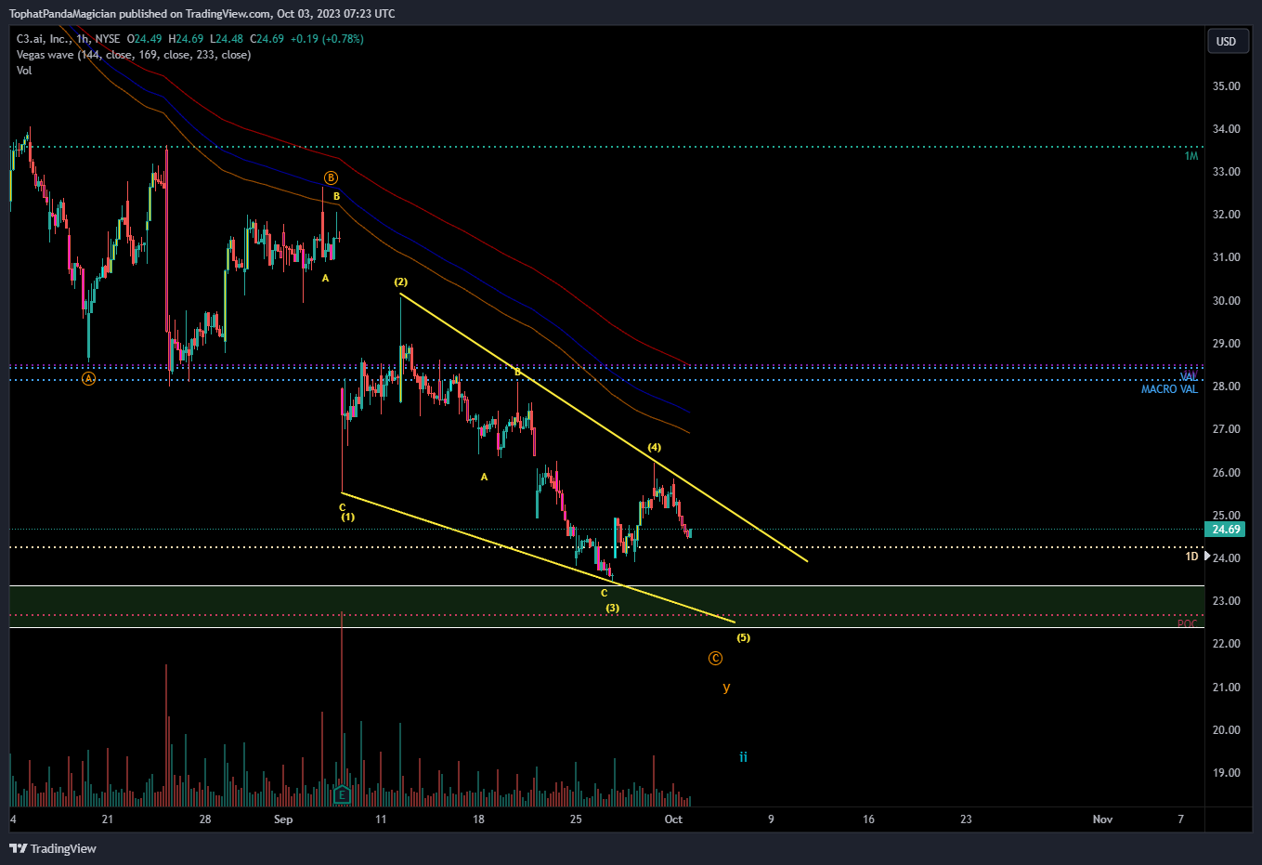Select the 1h timeframe in the legend
The height and width of the screenshot is (865, 1262).
click(x=83, y=39)
